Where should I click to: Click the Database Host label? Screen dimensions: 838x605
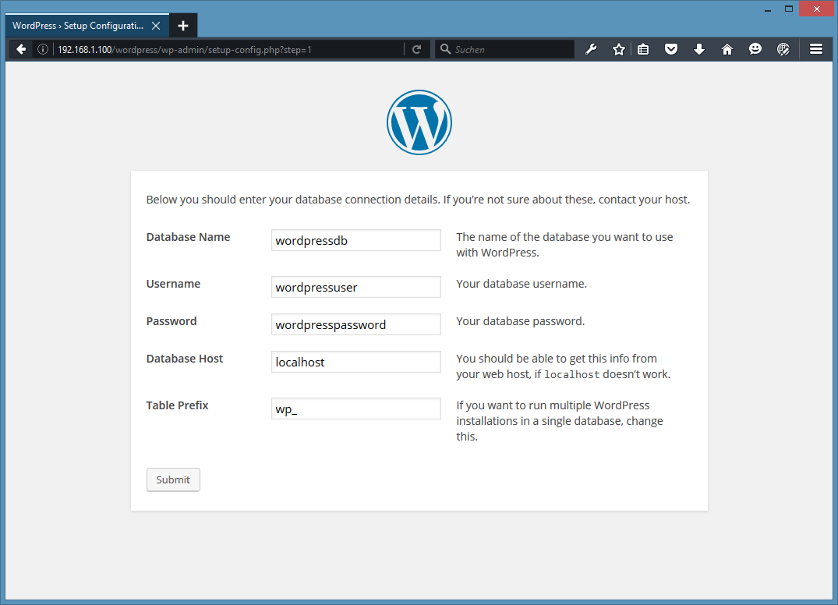[x=185, y=359]
